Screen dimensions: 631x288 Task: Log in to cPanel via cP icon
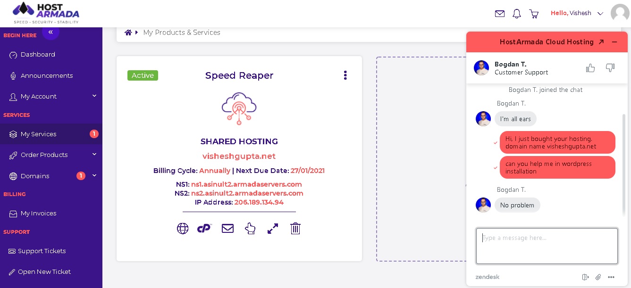coord(204,229)
